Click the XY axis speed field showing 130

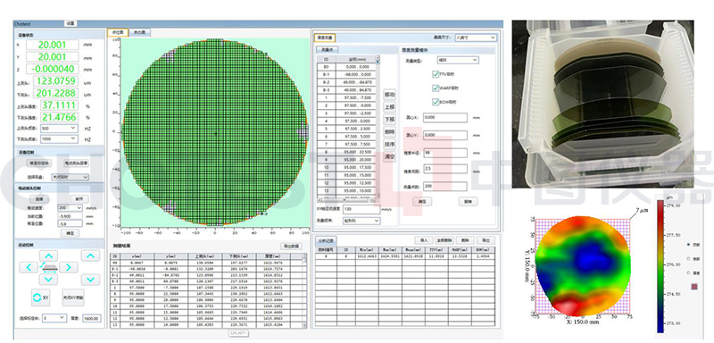[361, 209]
